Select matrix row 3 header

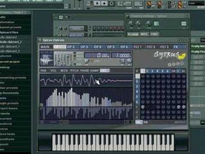click(137, 86)
